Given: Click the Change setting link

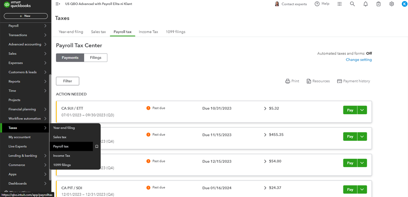Looking at the screenshot, I should point(359,60).
